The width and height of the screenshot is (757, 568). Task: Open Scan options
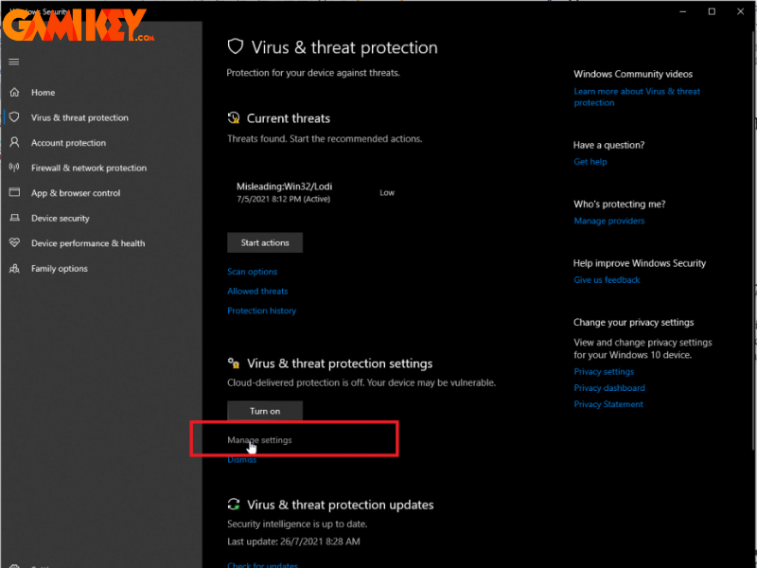(252, 271)
